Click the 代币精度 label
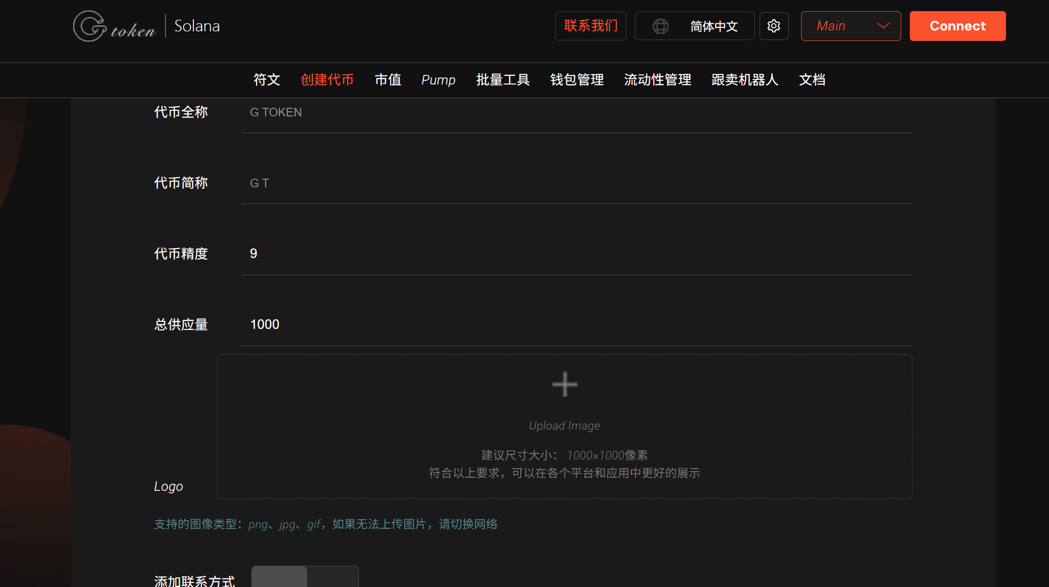The width and height of the screenshot is (1049, 587). [x=181, y=254]
